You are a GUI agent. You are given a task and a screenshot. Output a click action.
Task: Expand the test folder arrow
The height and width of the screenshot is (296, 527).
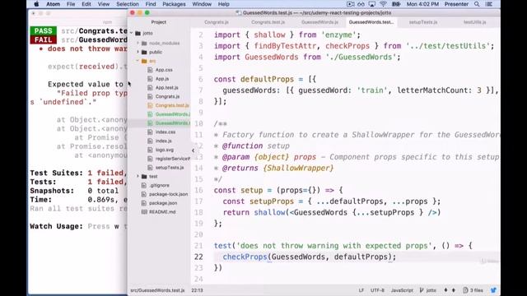(x=138, y=176)
